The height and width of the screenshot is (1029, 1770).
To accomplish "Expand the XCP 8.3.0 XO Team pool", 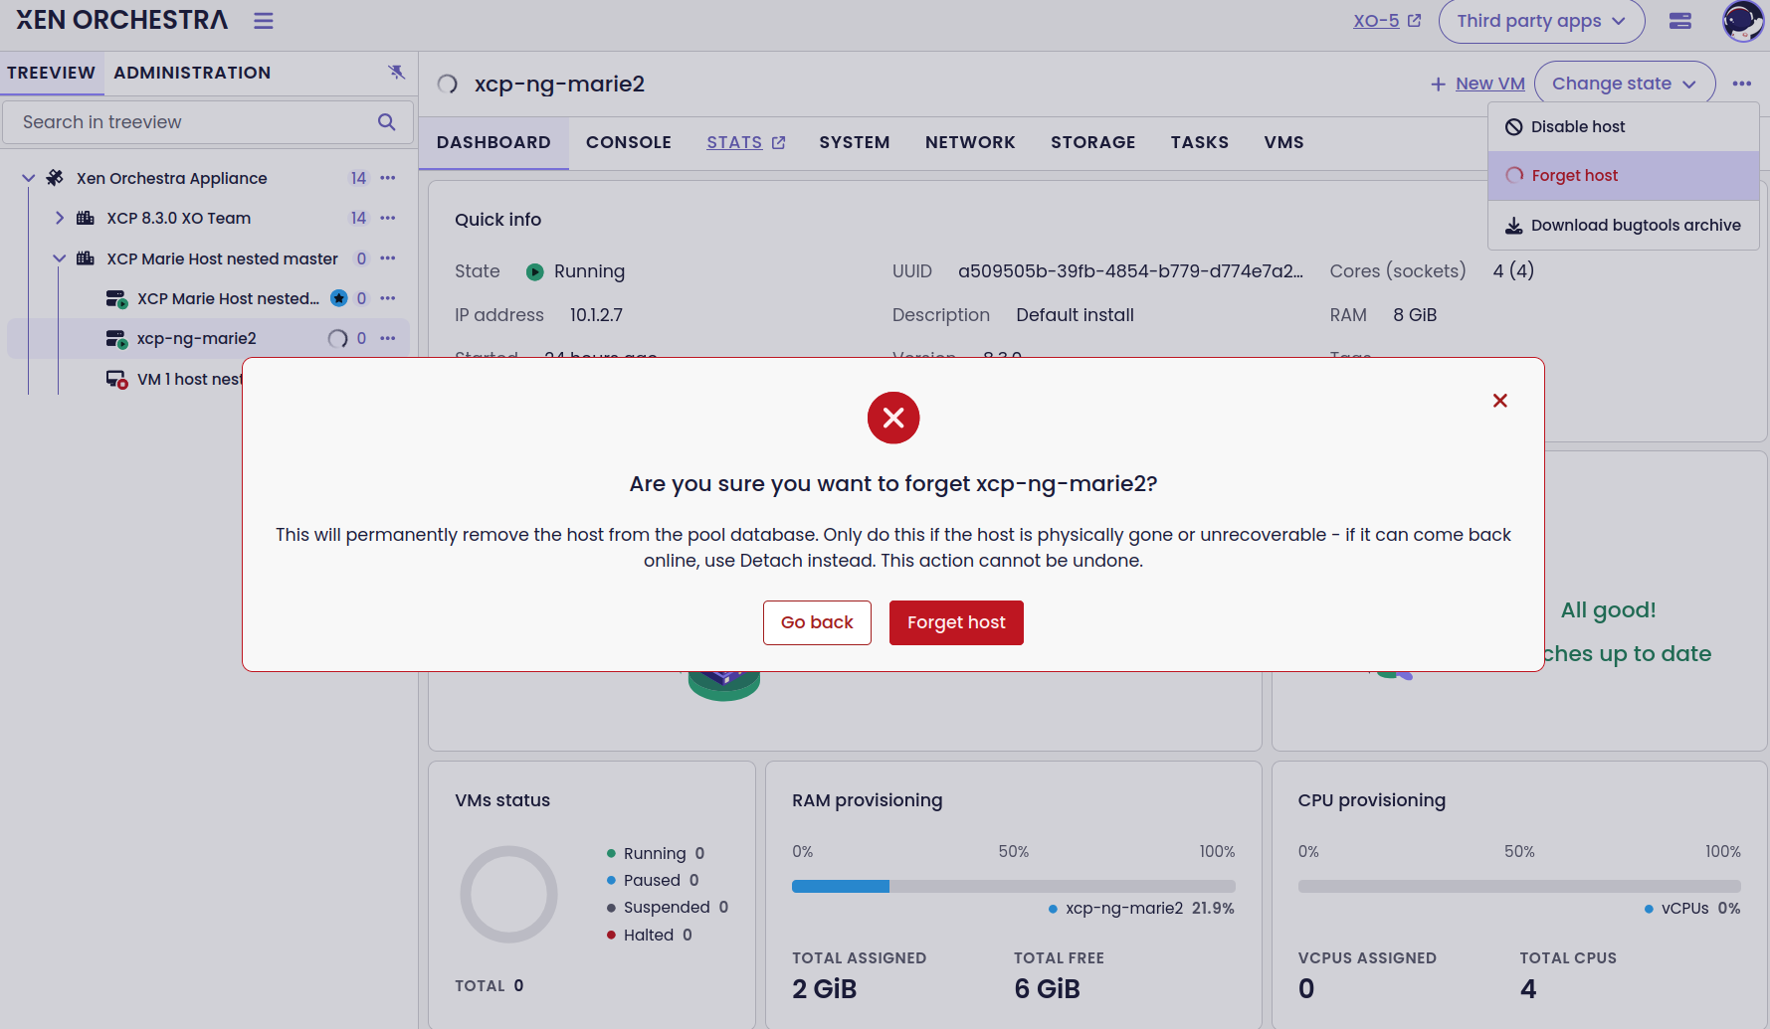I will 60,218.
